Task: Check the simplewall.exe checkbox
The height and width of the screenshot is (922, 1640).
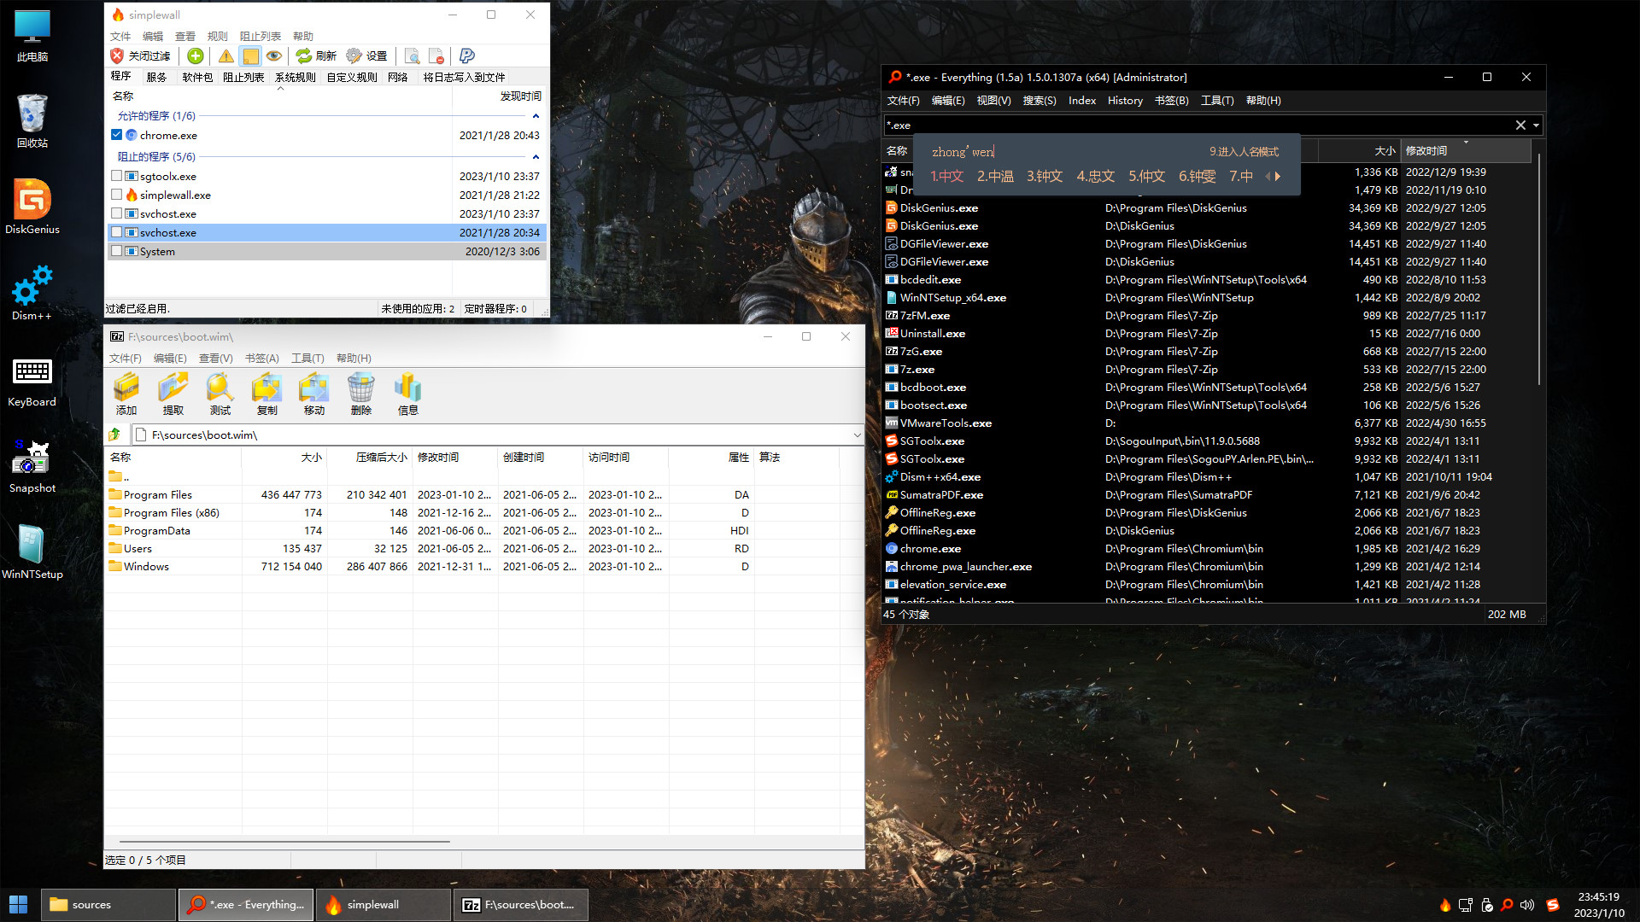Action: 117,195
